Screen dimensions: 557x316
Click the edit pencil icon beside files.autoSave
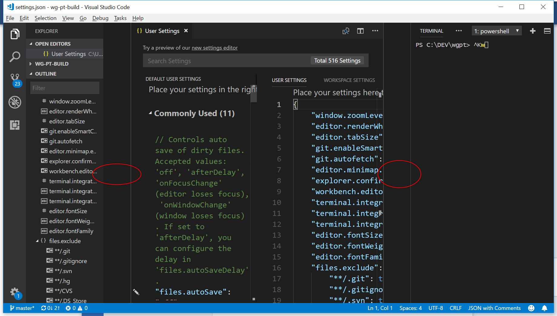136,292
